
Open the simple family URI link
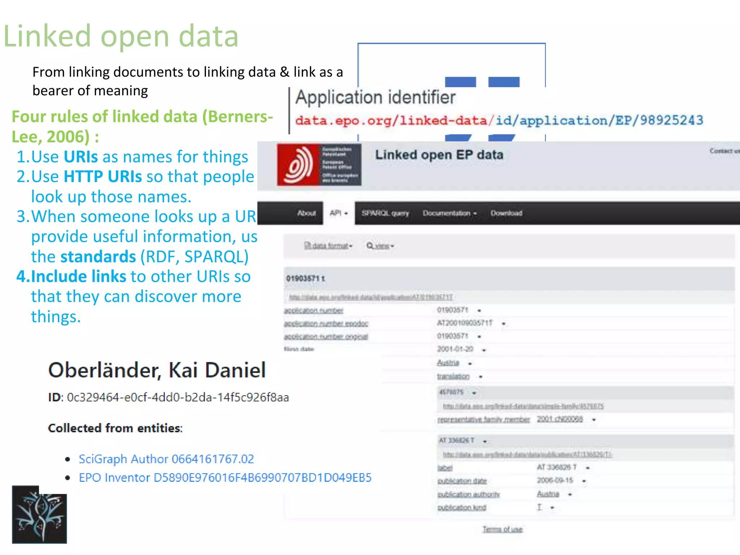pos(523,406)
